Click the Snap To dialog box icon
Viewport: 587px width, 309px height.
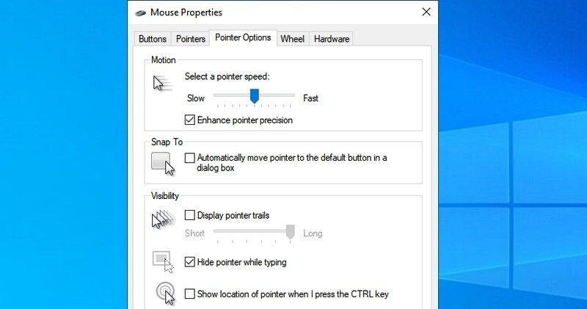[x=163, y=164]
